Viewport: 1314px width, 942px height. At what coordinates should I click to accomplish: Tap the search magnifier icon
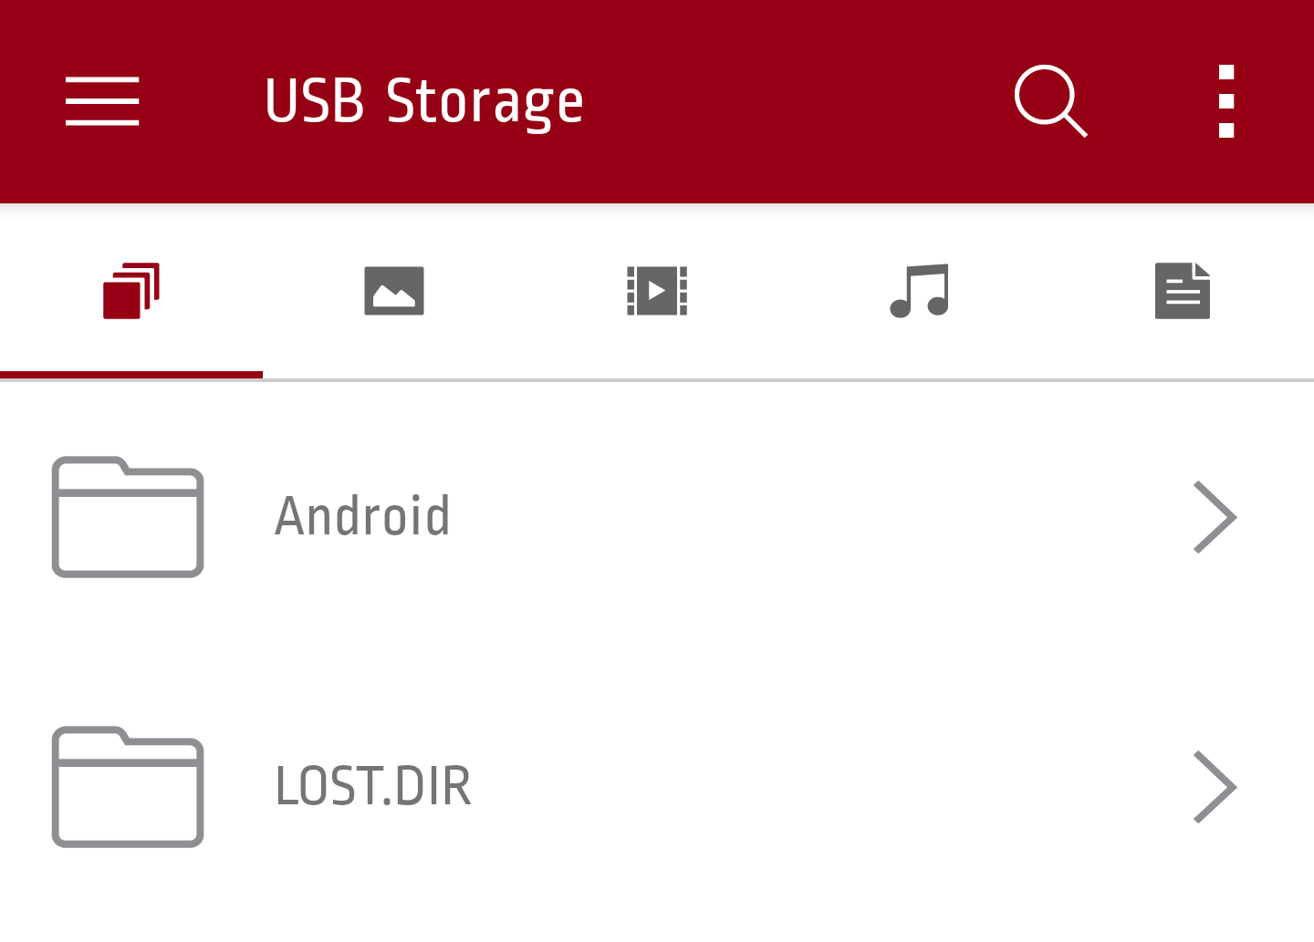pyautogui.click(x=1051, y=101)
